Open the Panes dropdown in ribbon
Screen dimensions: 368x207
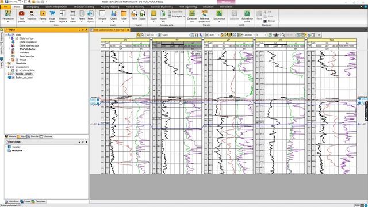[x=82, y=16]
